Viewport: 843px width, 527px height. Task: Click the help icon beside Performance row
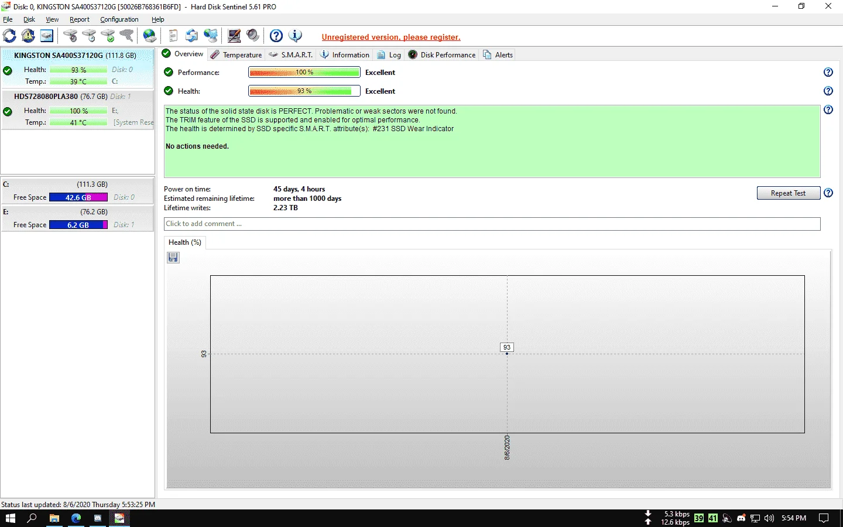[828, 72]
